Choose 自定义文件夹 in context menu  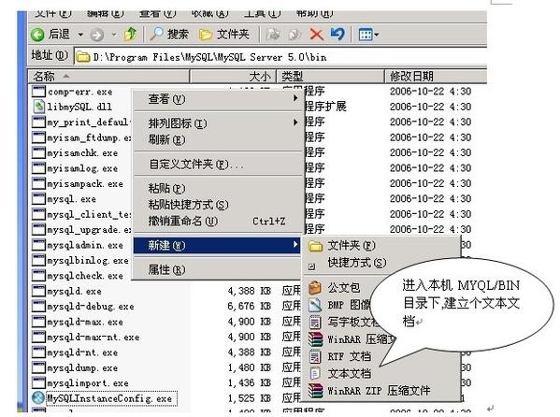tap(217, 165)
